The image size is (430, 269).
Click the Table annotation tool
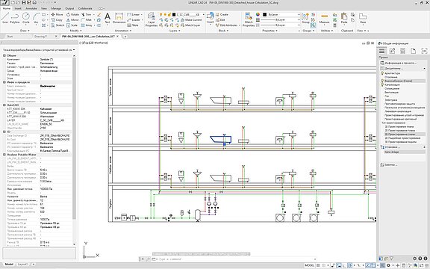click(133, 25)
